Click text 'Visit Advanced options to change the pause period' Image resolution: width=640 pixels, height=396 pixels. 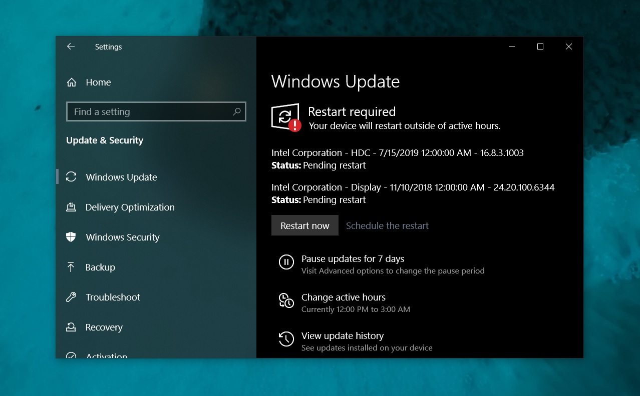[x=393, y=271]
